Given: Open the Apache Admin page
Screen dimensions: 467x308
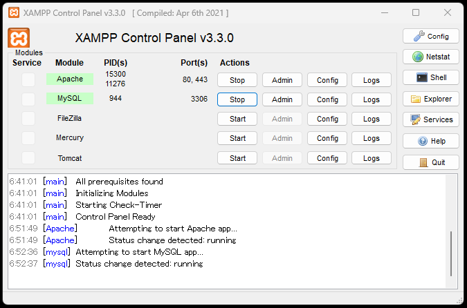Looking at the screenshot, I should (x=282, y=80).
